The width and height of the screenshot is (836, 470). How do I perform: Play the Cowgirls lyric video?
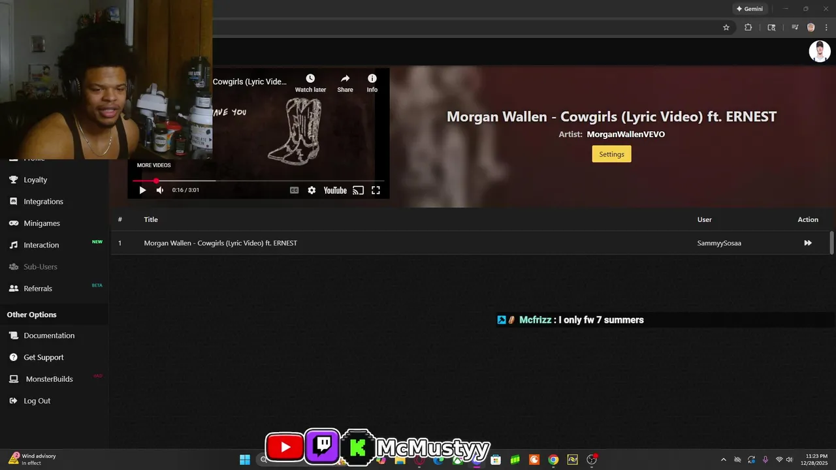point(142,190)
